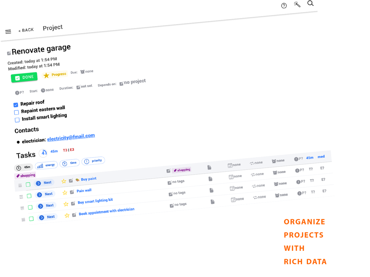
Task: Select the 45m duration filter chip
Action: click(24, 168)
